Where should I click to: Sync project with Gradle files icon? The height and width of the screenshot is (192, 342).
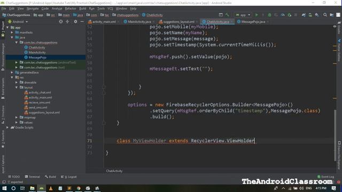(x=304, y=15)
